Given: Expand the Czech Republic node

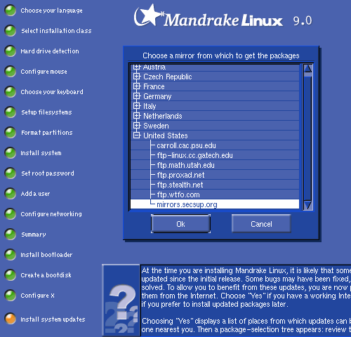Looking at the screenshot, I should (x=137, y=77).
